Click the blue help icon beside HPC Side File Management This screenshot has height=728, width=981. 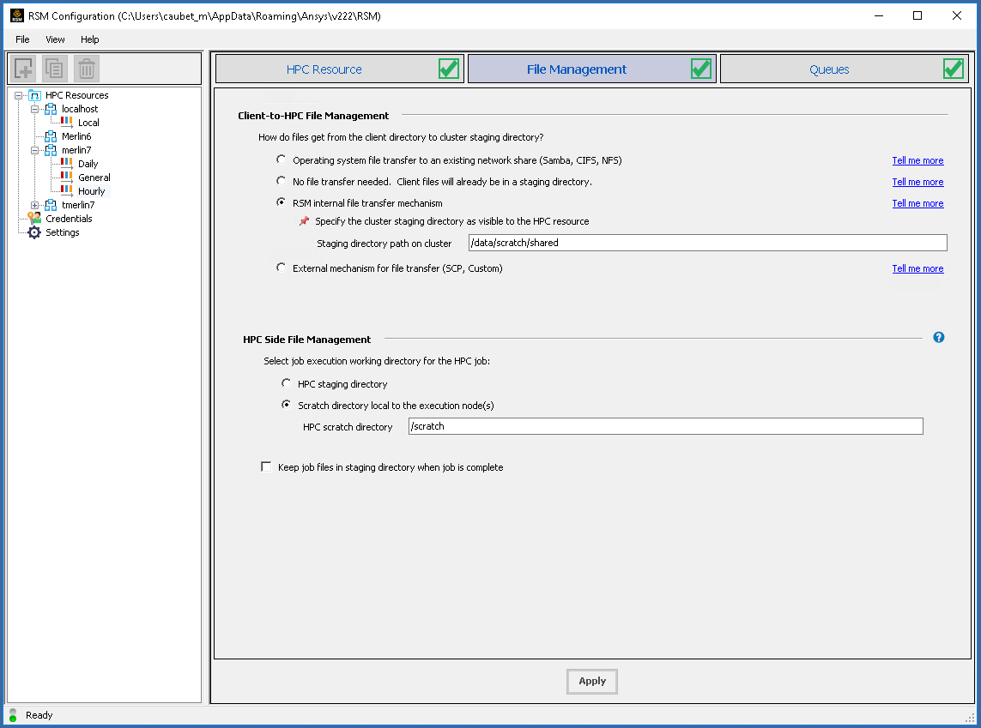pyautogui.click(x=938, y=337)
